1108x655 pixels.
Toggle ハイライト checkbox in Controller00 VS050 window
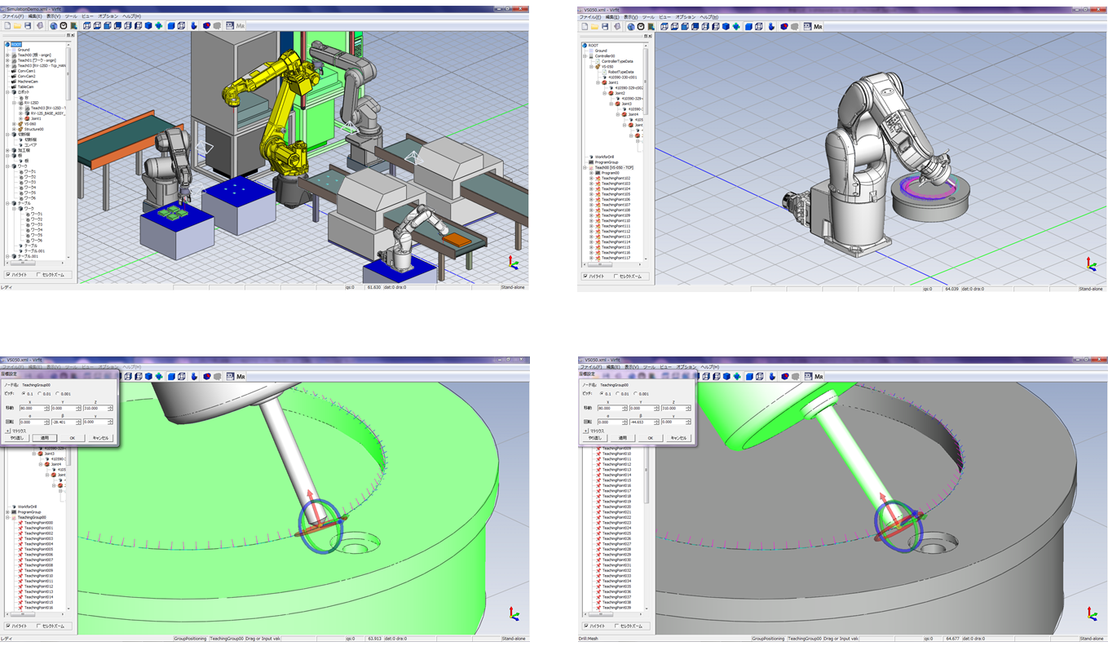click(x=585, y=276)
